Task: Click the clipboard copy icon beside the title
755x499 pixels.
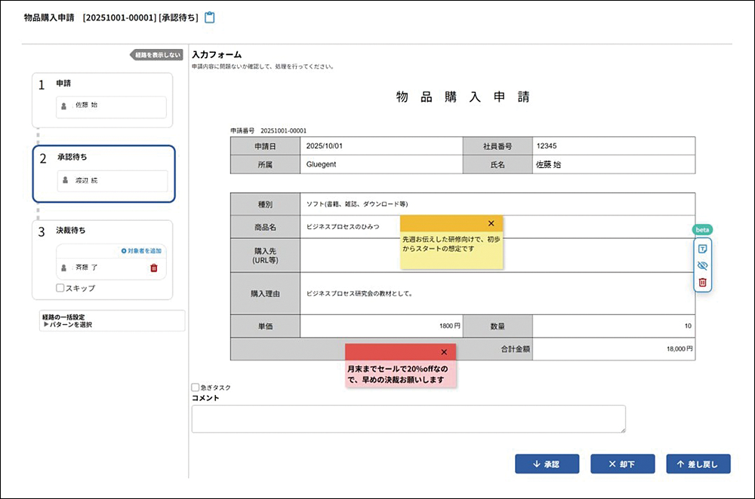Action: [x=210, y=17]
